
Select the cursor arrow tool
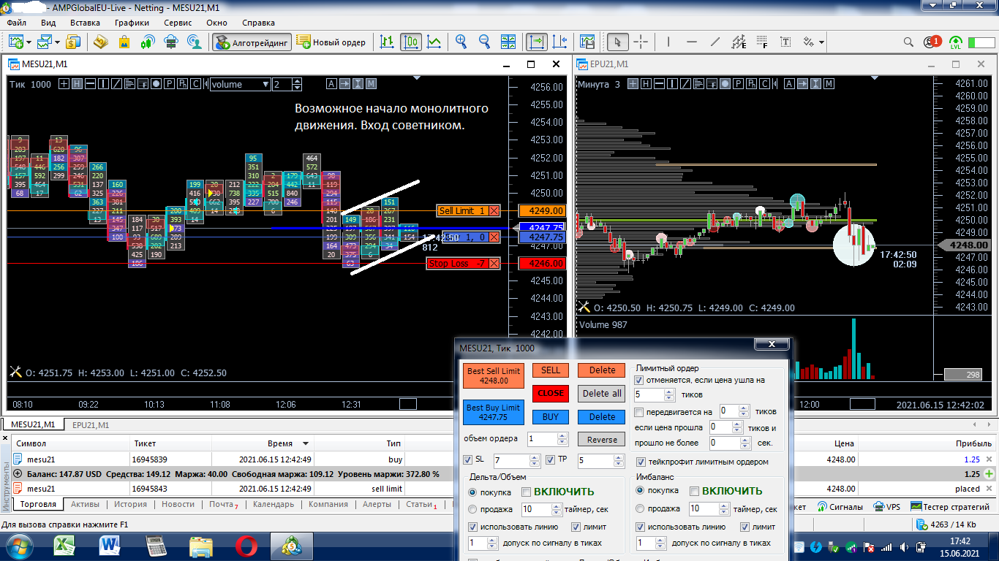point(618,42)
